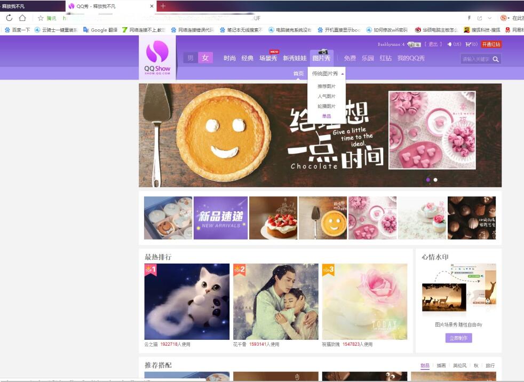Open the 华硕电脑主板 bookmark
Image resolution: width=524 pixels, height=382 pixels.
[x=436, y=30]
